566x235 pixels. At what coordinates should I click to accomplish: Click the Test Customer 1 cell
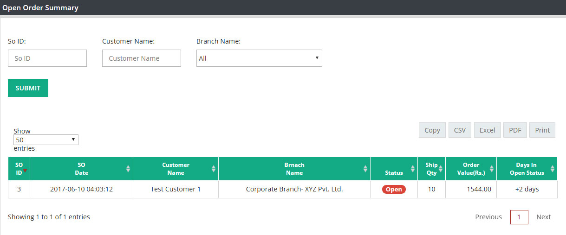pyautogui.click(x=176, y=189)
